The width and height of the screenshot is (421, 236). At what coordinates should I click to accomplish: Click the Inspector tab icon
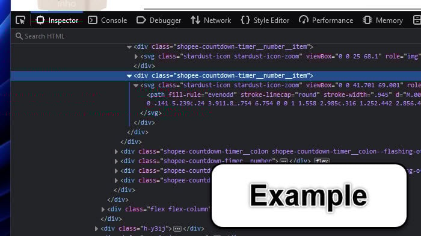40,20
